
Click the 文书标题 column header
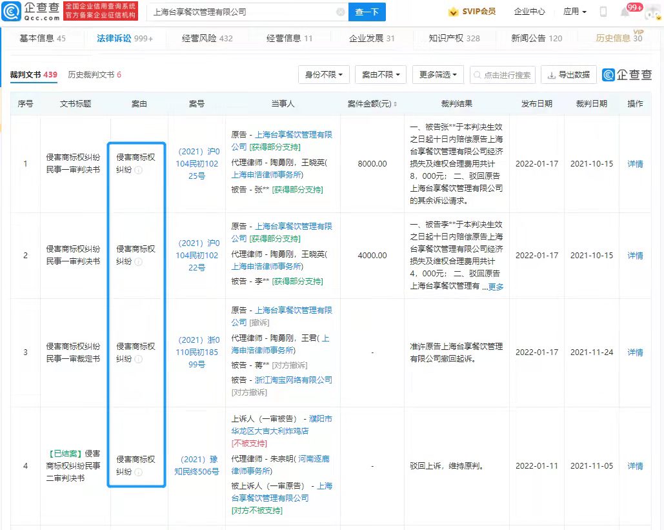pos(75,104)
